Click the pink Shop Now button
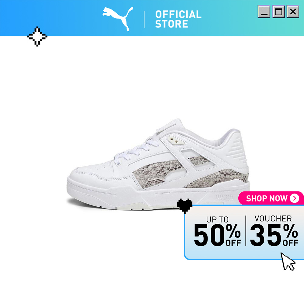The height and width of the screenshot is (304, 304). coord(271,198)
